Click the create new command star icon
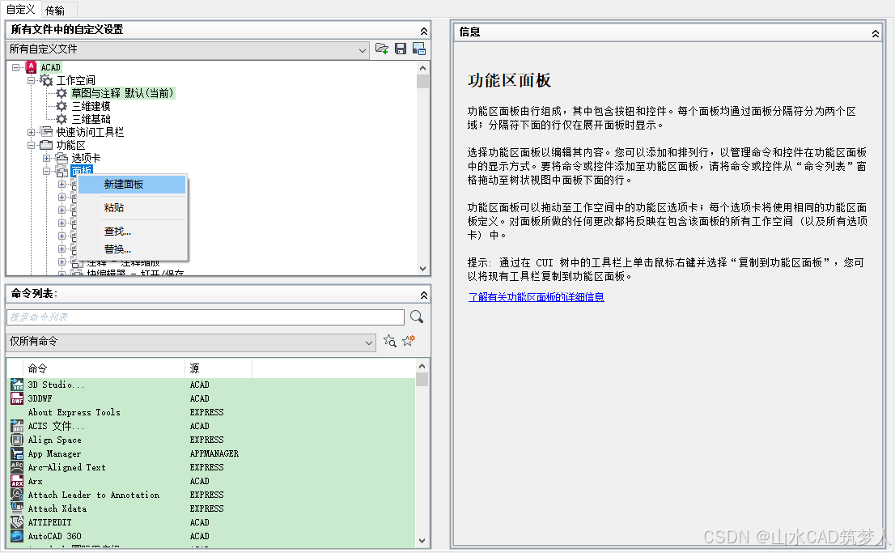 pos(408,341)
